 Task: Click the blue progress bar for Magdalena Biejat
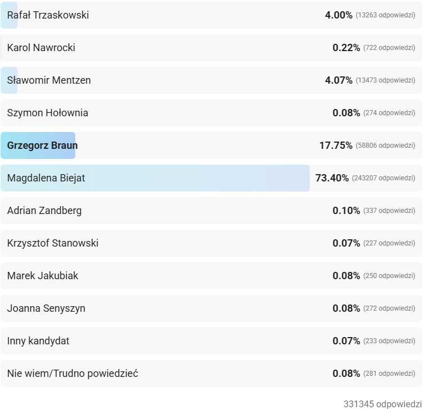[x=155, y=178]
